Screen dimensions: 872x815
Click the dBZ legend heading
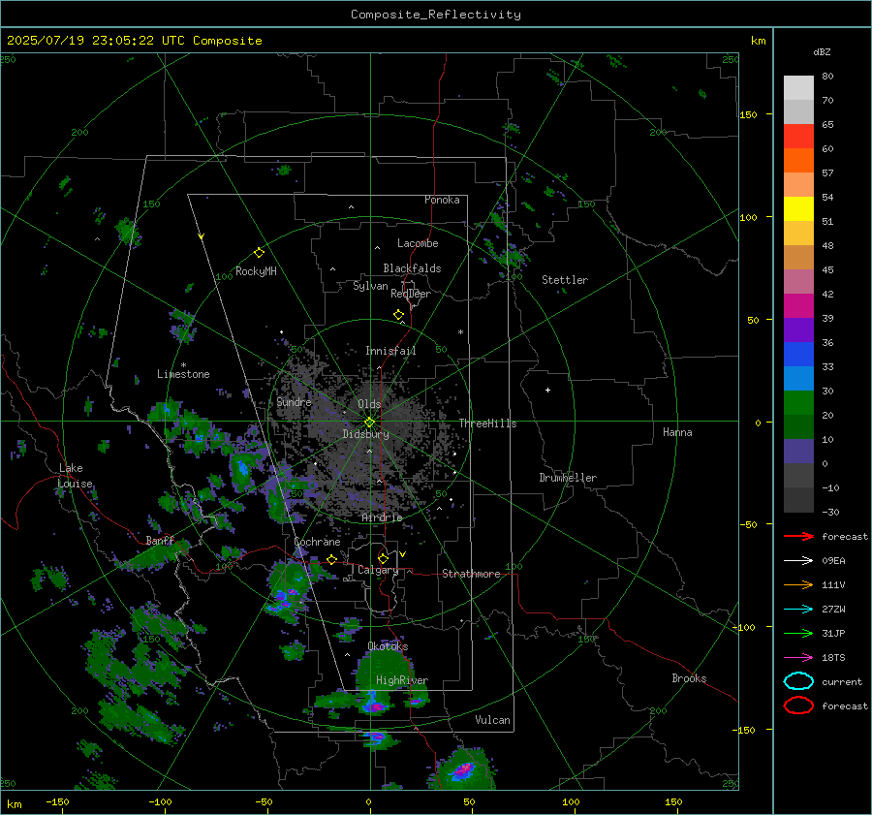tap(822, 52)
